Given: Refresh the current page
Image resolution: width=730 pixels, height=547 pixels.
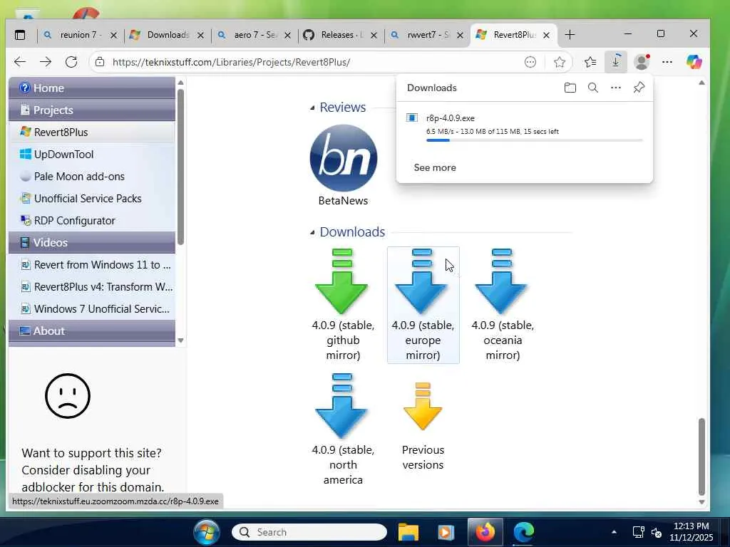Looking at the screenshot, I should (71, 62).
